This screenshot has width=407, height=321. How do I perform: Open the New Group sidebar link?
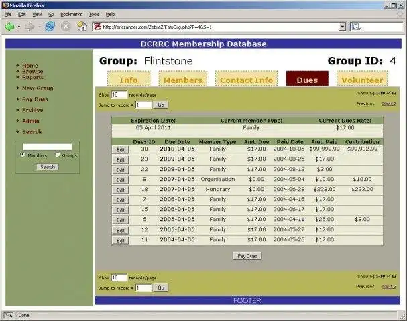pos(38,88)
